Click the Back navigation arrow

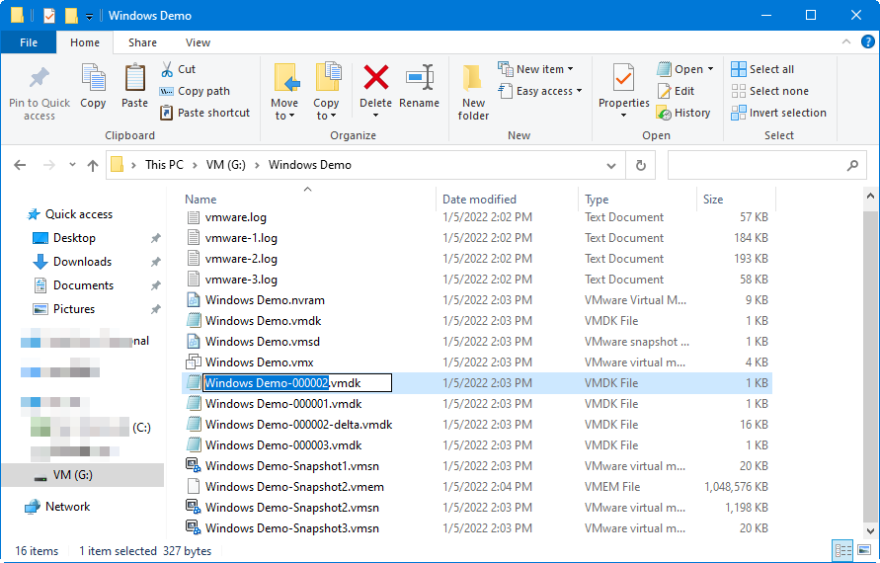click(x=20, y=165)
